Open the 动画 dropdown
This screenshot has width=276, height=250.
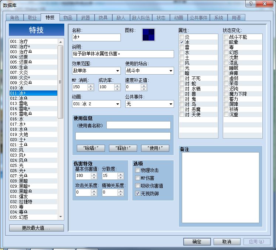[96, 104]
